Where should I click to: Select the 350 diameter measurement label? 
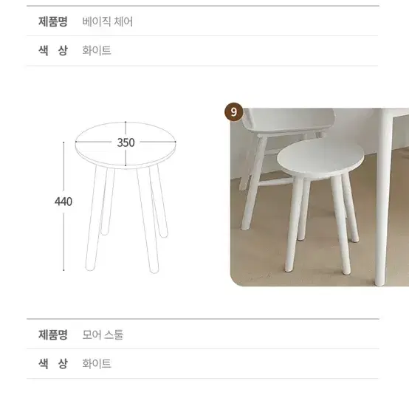coord(126,142)
